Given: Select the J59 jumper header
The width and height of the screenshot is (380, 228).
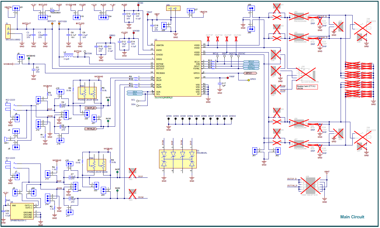Looking at the screenshot, I should tap(251, 8).
